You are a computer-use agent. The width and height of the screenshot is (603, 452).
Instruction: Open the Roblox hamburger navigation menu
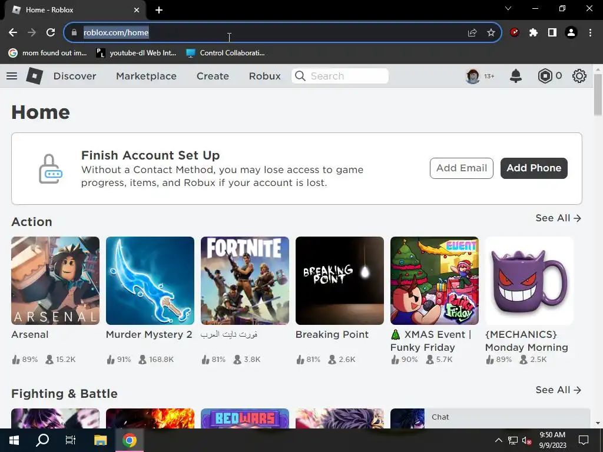[12, 76]
